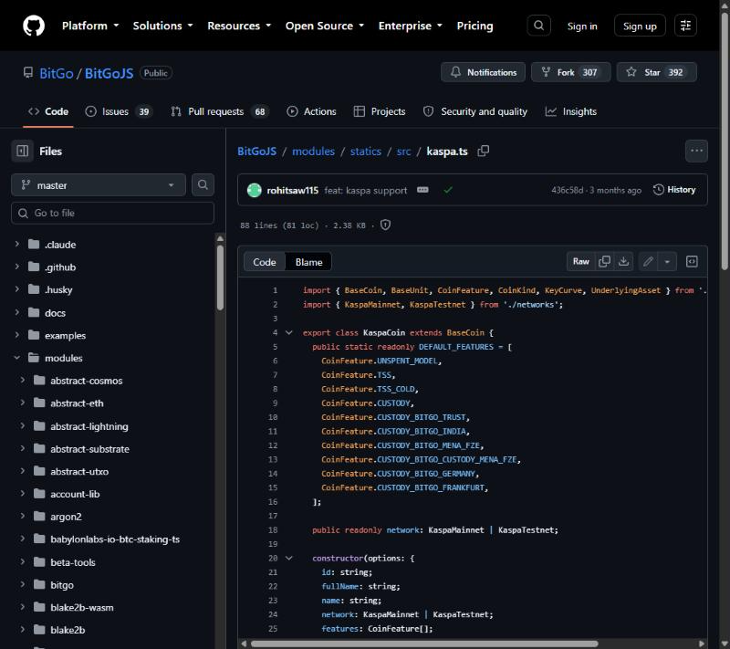Open Pull requests tab

point(220,111)
